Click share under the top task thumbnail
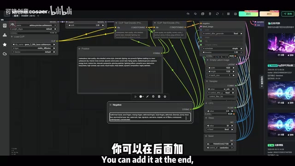Image resolution: width=295 pixels, height=166 pixels. tap(281, 55)
